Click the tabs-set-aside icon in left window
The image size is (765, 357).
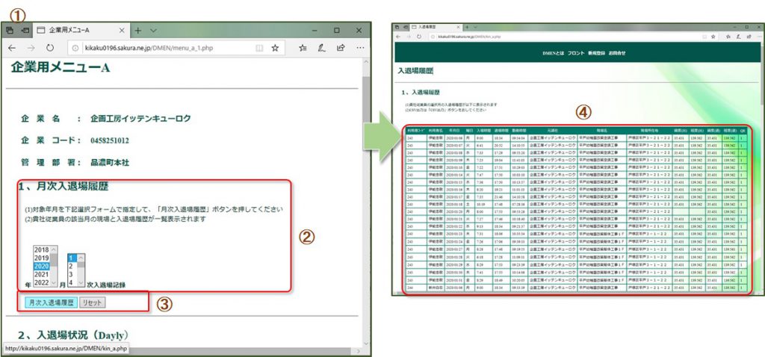(9, 30)
